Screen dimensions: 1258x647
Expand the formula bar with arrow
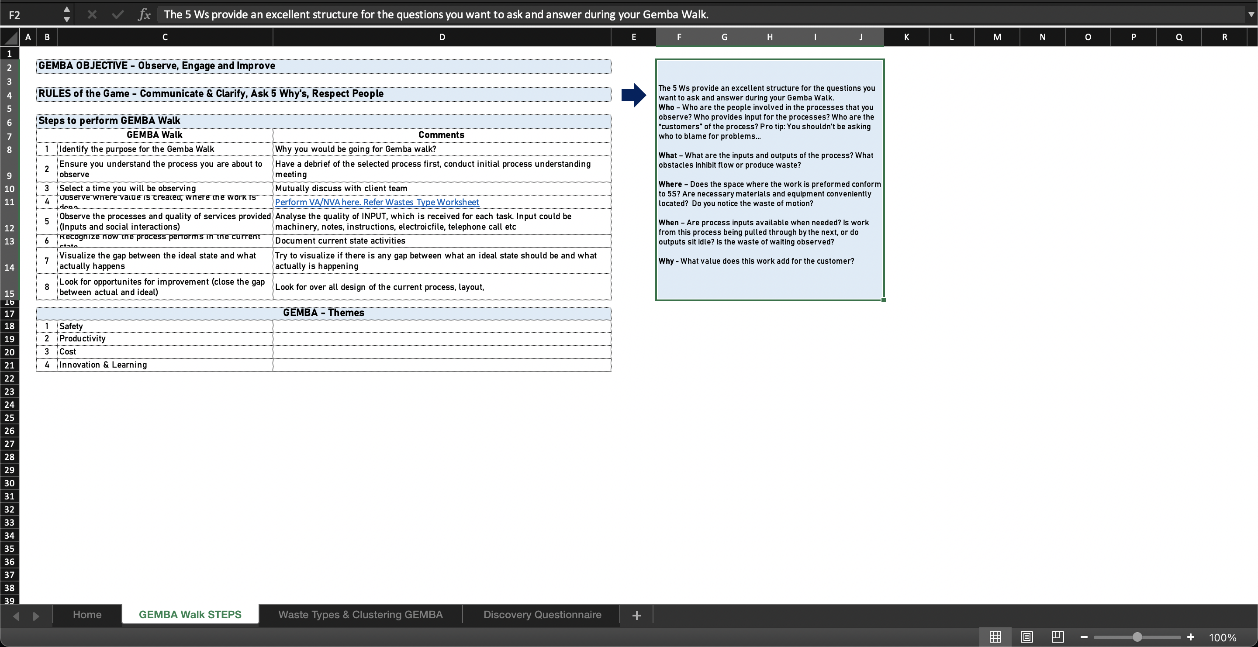(x=1251, y=14)
